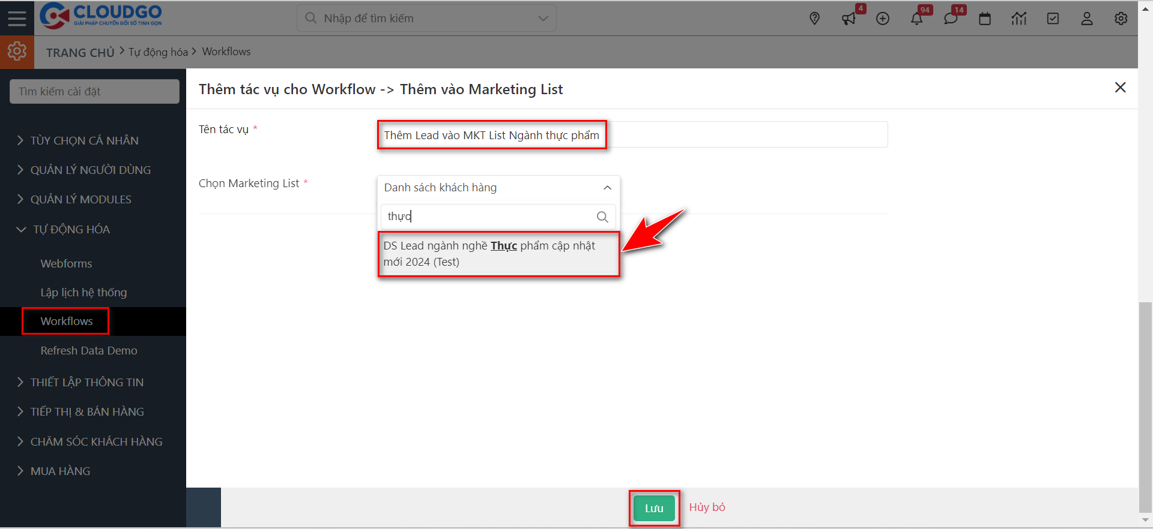This screenshot has width=1153, height=529.
Task: Open the tasks checkbox icon
Action: coord(1053,19)
